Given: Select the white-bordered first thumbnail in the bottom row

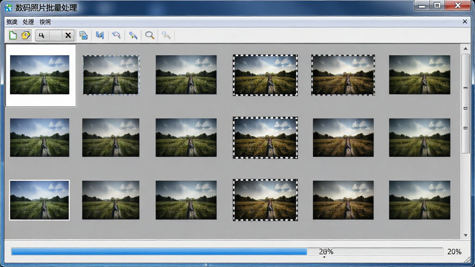Looking at the screenshot, I should 39,200.
